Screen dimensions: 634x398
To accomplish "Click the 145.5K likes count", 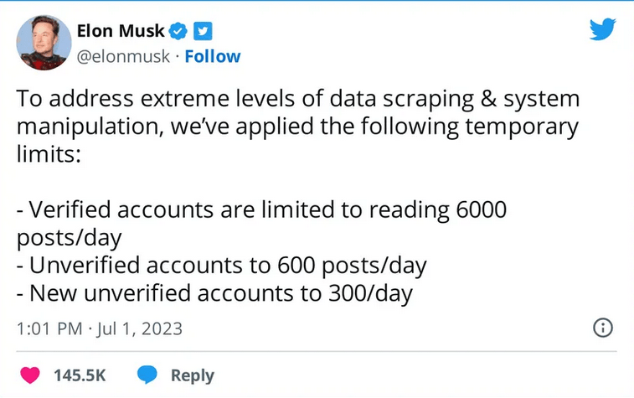I will point(80,375).
